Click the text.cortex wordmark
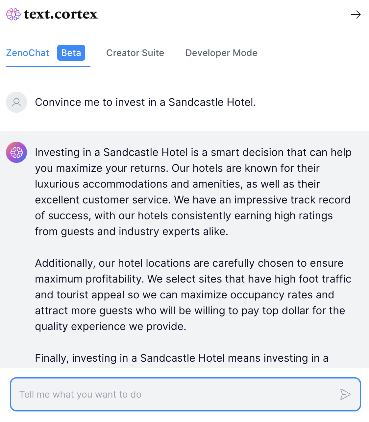369x422 pixels. click(x=61, y=15)
